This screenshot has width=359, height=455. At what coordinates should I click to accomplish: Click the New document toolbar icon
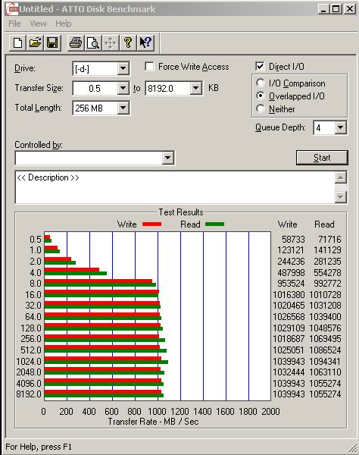[17, 43]
